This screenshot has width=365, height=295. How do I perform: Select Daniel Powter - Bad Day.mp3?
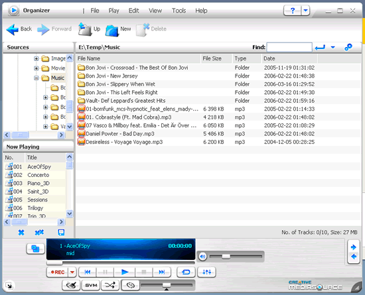click(116, 134)
